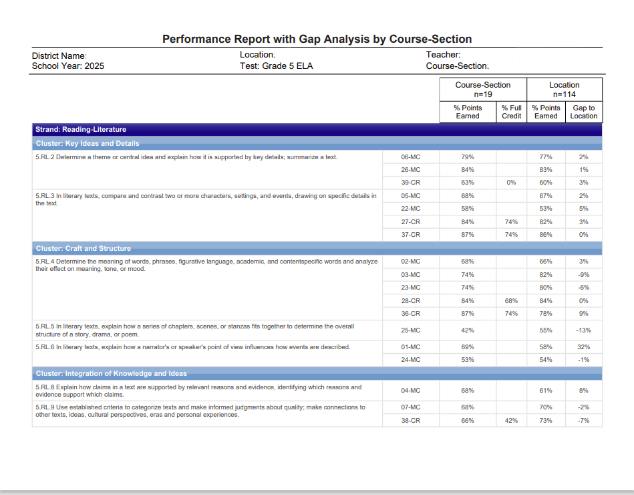The width and height of the screenshot is (634, 495).
Task: Click the 8% gap value for 04-MC
Action: point(583,391)
